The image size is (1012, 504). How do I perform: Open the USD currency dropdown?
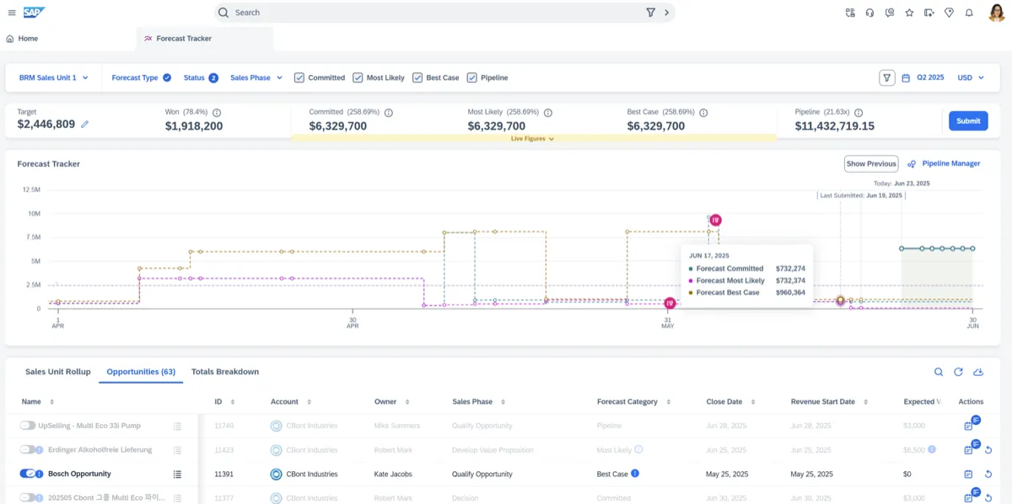(968, 77)
